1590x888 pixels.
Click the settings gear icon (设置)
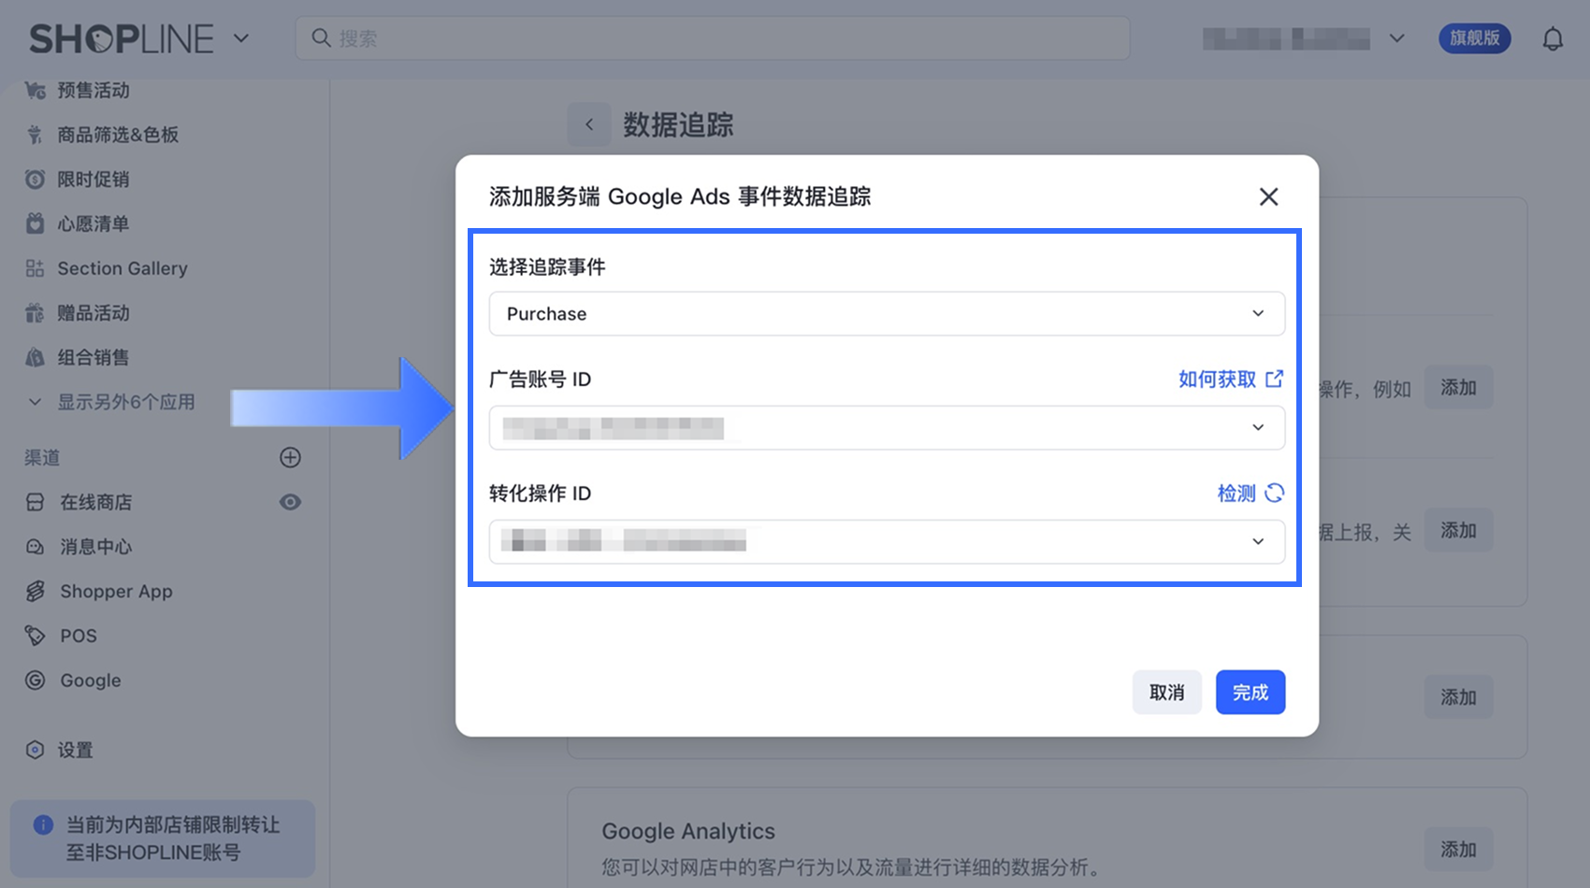(36, 750)
